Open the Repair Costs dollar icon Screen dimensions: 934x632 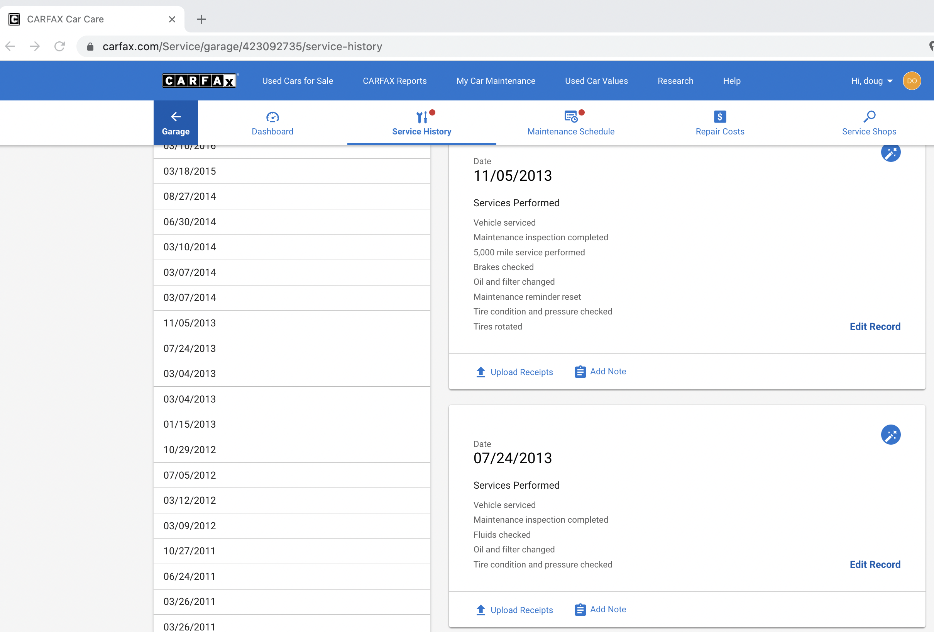pos(720,117)
